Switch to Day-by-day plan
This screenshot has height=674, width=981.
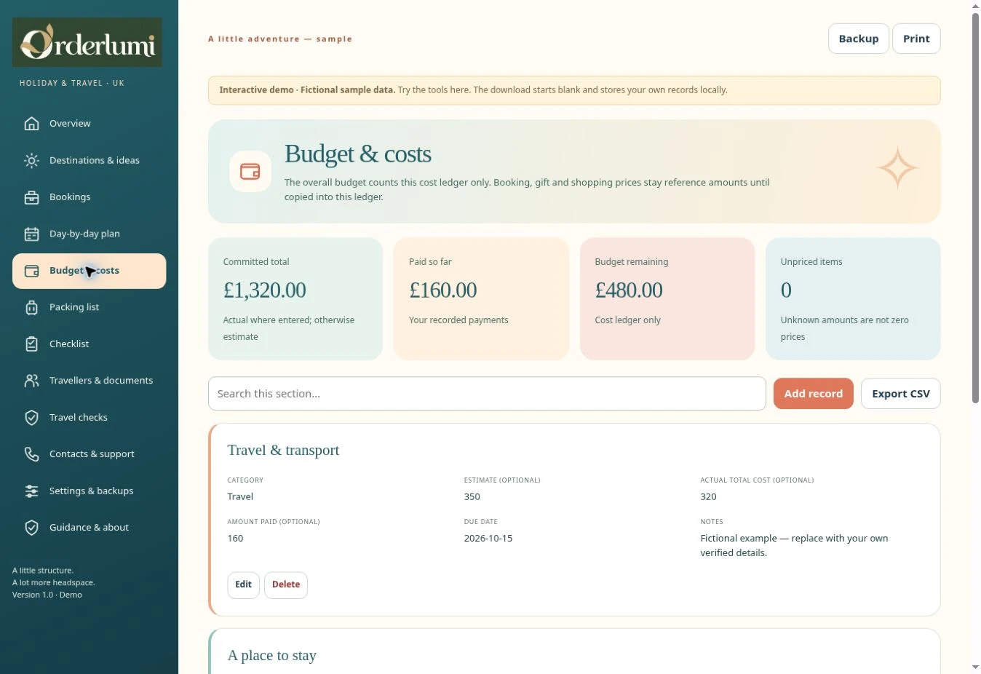click(x=89, y=234)
